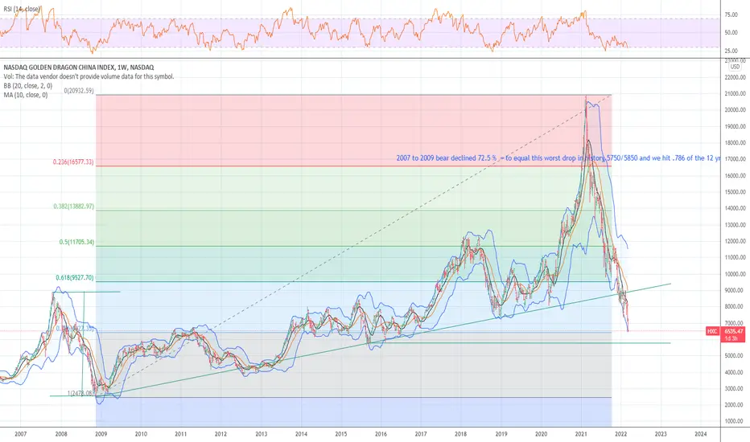
Task: Click the 16000.00 price scale value
Action: point(736,175)
